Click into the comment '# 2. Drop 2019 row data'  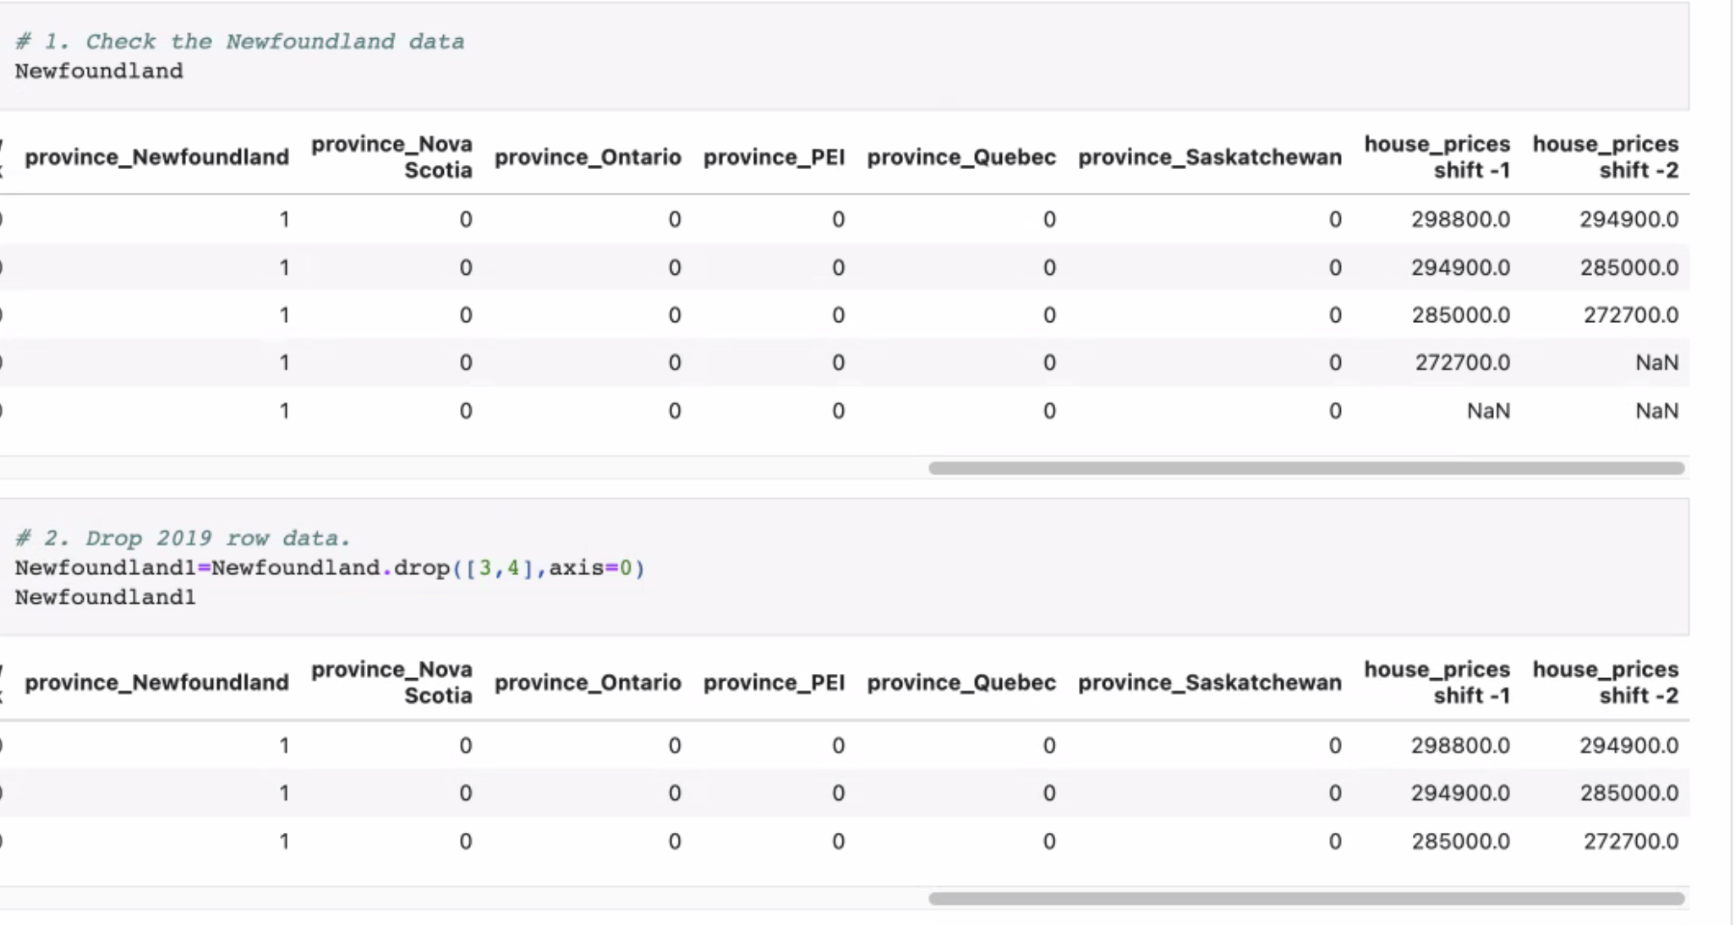[x=183, y=537]
